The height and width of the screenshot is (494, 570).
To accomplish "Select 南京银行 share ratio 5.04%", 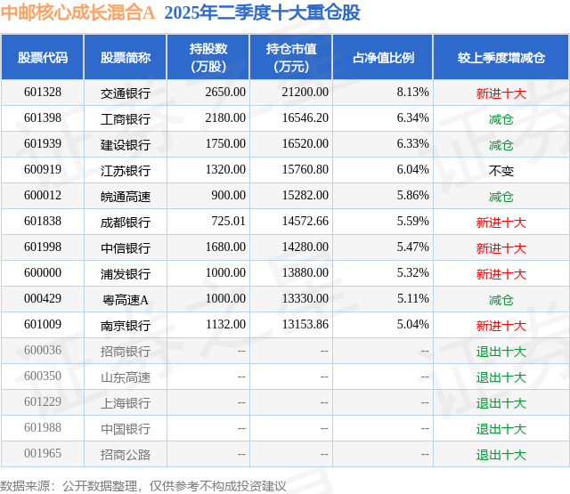I will click(x=413, y=324).
